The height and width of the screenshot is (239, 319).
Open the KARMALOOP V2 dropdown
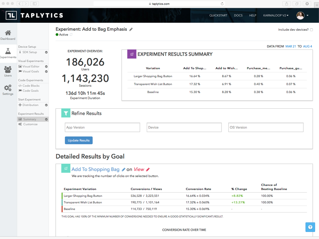(x=276, y=16)
